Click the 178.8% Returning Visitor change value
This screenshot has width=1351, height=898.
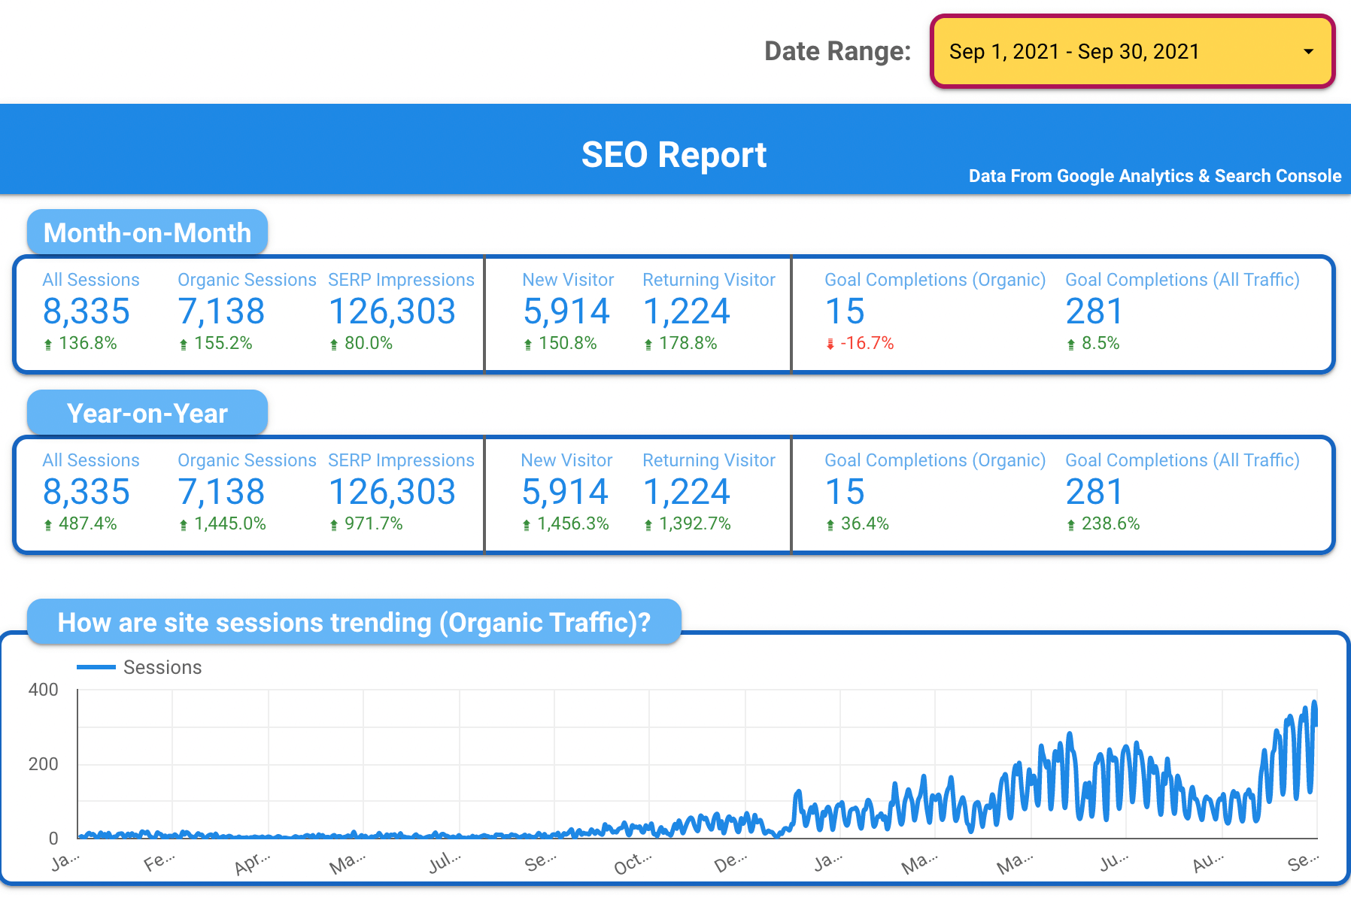688,343
